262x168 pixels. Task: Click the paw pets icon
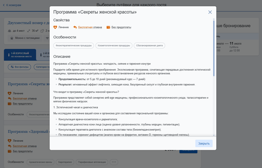[12, 38]
